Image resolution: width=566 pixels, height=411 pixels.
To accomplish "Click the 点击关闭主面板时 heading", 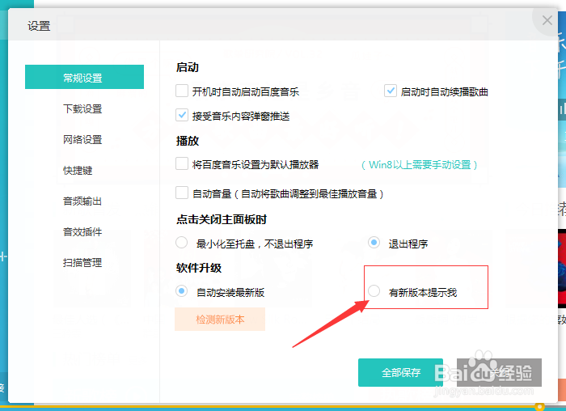I will point(222,219).
